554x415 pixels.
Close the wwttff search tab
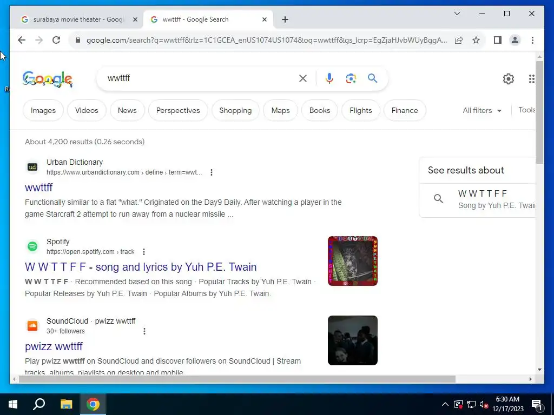[264, 19]
